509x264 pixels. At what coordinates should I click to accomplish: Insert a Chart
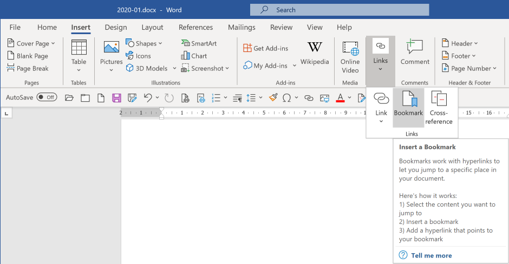coord(194,56)
